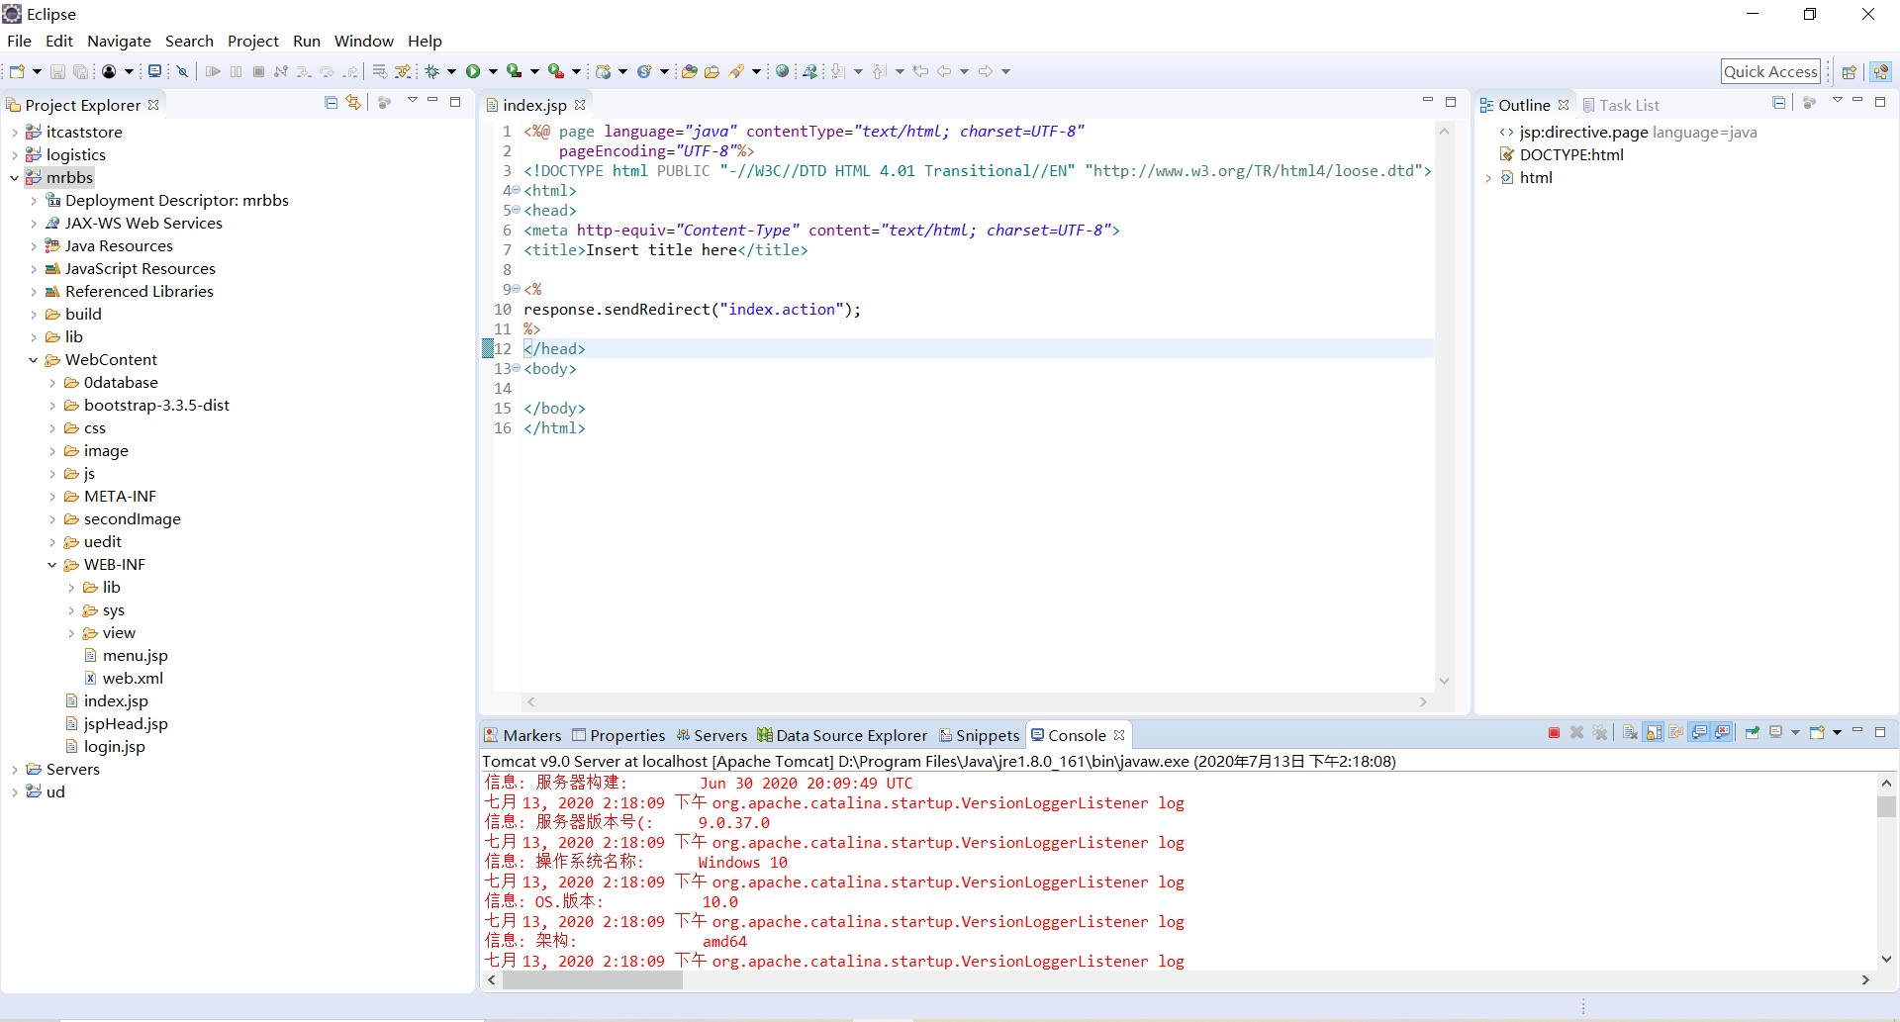Screen dimensions: 1900x1022
Task: Terminate the Tomcat server with red stop
Action: click(1554, 733)
